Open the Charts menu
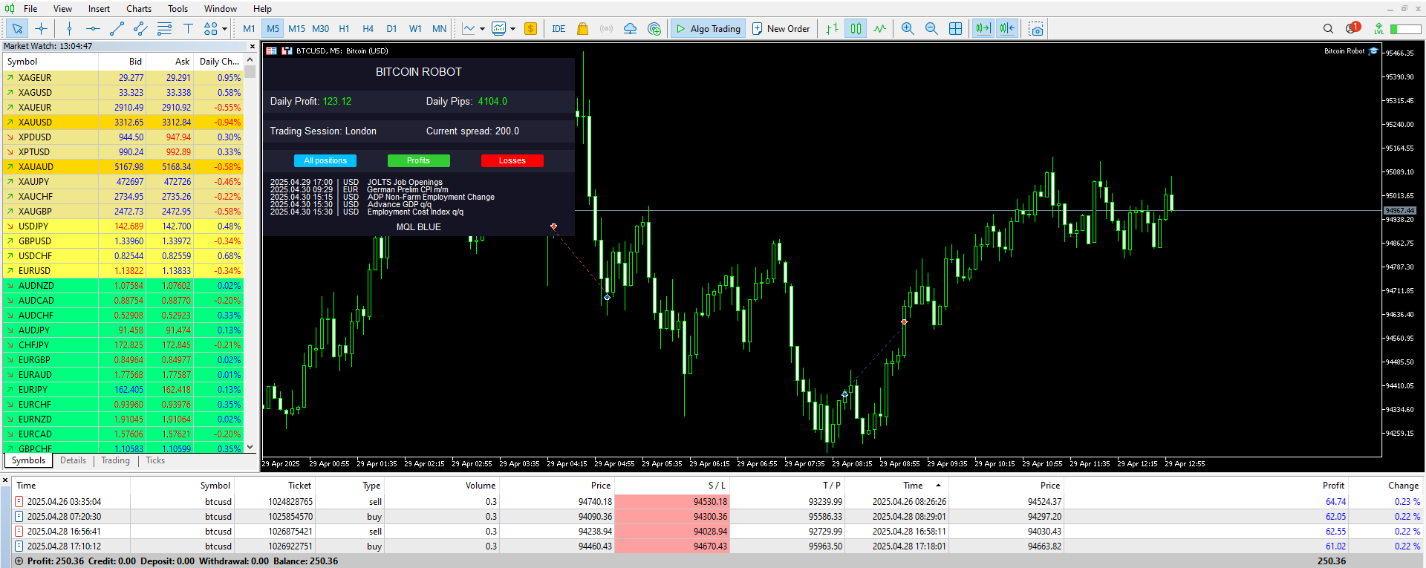The width and height of the screenshot is (1426, 568). pyautogui.click(x=139, y=9)
